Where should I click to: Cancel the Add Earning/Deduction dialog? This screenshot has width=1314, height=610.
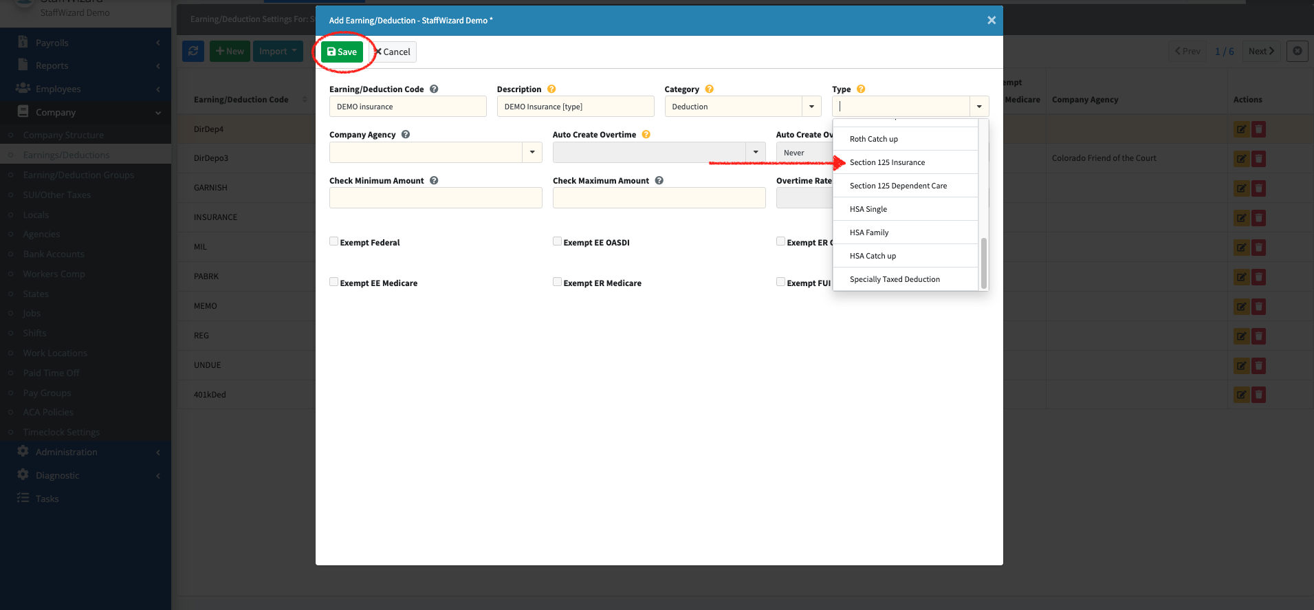point(393,52)
